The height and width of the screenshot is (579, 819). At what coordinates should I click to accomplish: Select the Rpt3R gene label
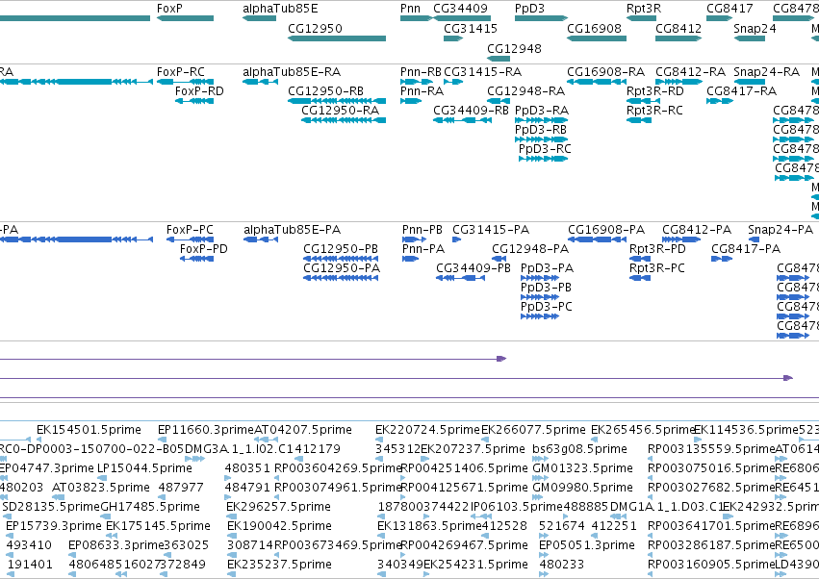pos(644,9)
